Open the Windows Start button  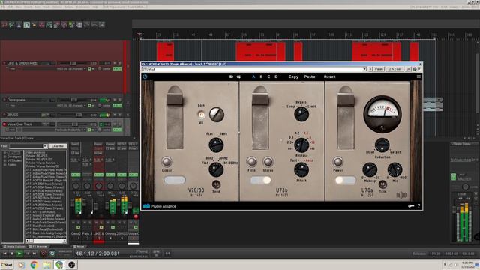[7, 265]
